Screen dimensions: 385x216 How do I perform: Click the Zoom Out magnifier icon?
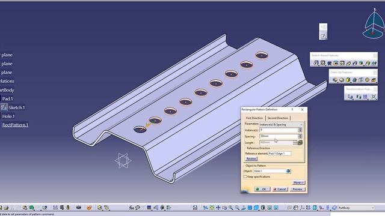point(237,208)
